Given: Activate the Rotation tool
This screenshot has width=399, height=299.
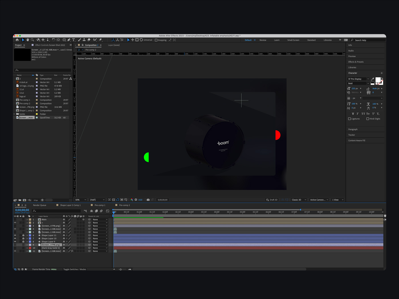Looking at the screenshot, I should [x=53, y=40].
